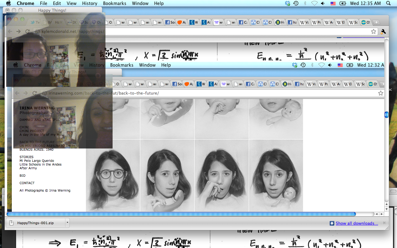397x248 pixels.
Task: Open Spotlight search magnifier in the menu bar
Action: [x=388, y=3]
